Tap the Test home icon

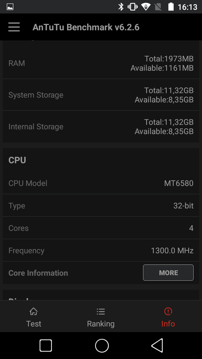pos(34,311)
